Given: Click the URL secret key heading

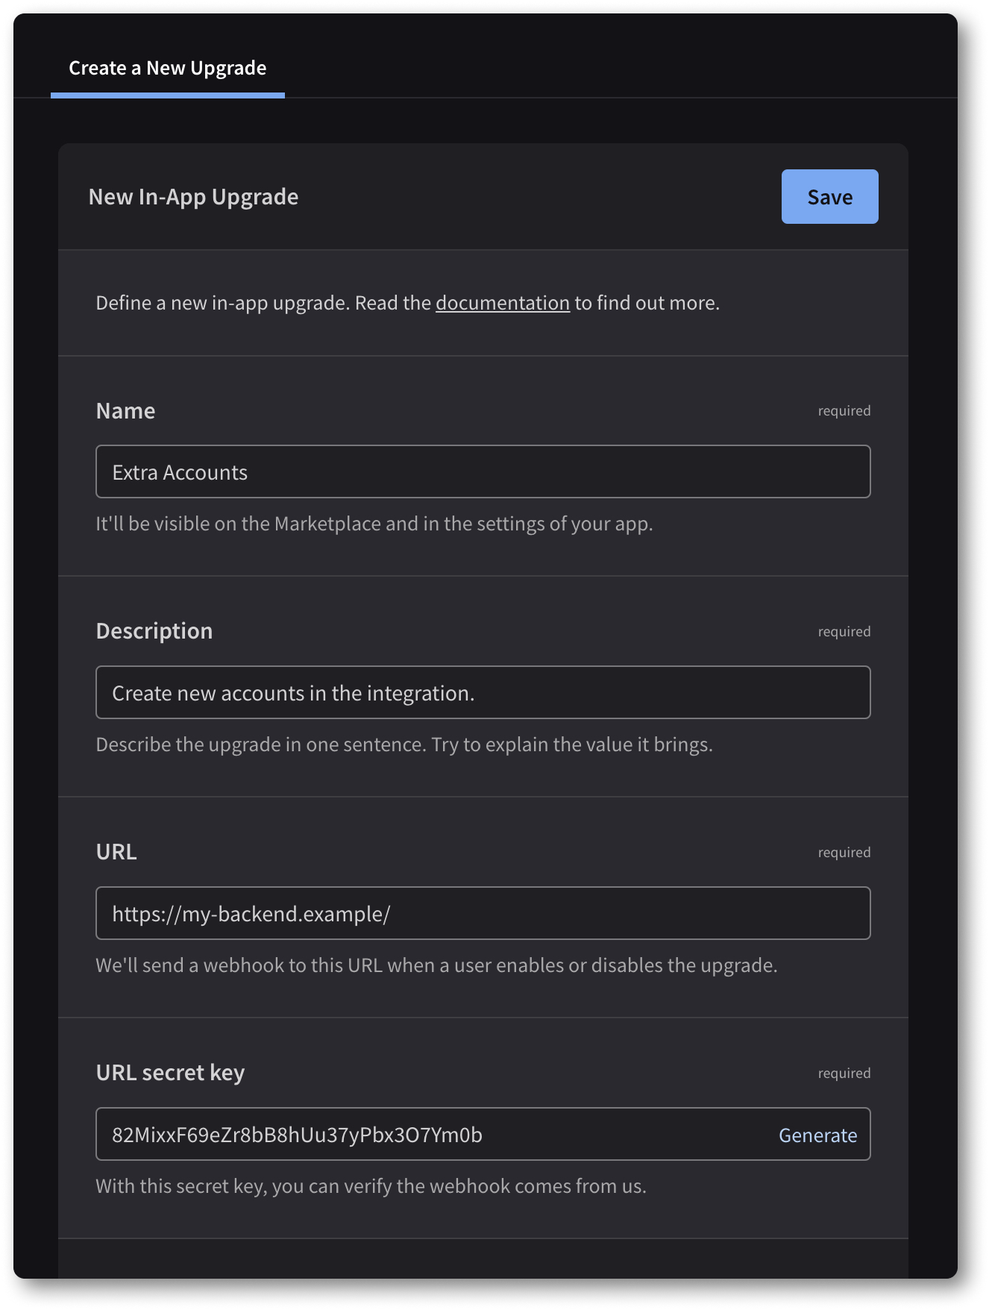Looking at the screenshot, I should 170,1072.
